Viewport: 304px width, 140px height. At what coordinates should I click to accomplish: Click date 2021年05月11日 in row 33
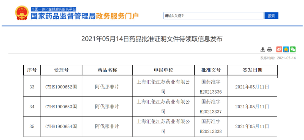252,87
